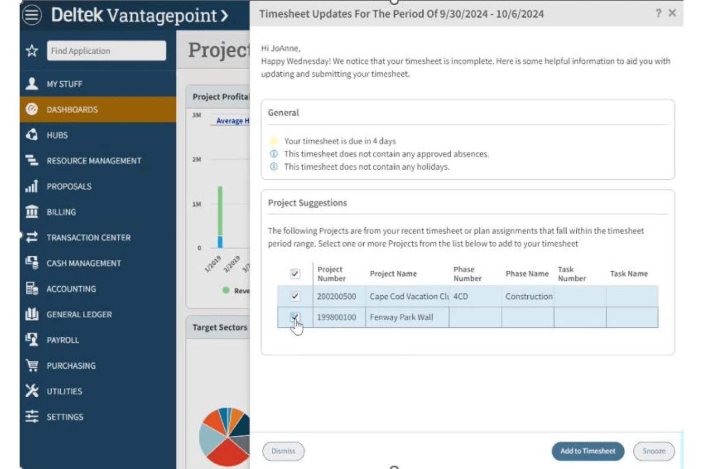Toggle the select-all projects header checkbox
Image resolution: width=703 pixels, height=469 pixels.
(x=295, y=274)
